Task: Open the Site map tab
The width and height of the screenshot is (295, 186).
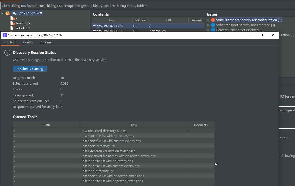Action: point(47,42)
